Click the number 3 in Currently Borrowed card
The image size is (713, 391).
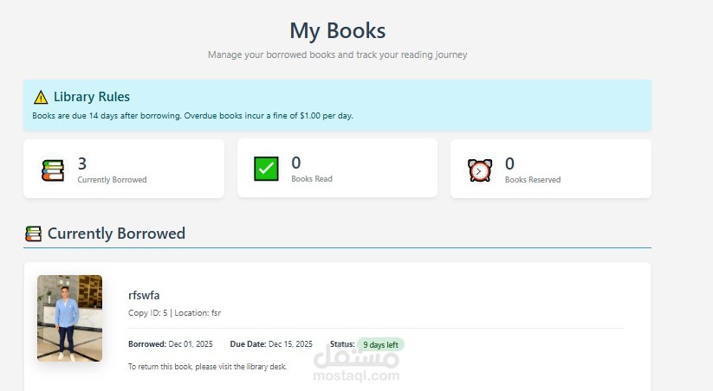pyautogui.click(x=81, y=163)
